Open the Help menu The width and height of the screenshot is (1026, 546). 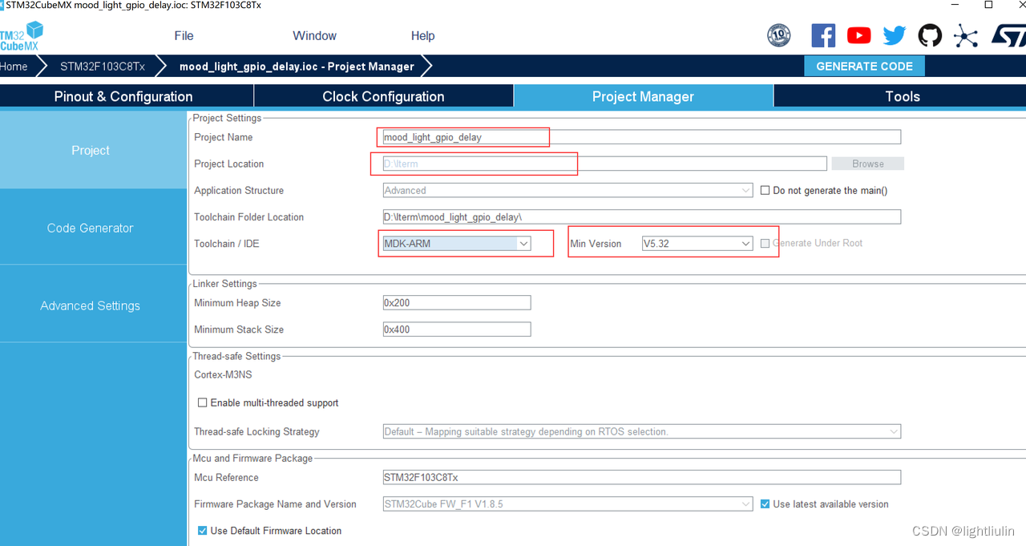pos(422,35)
